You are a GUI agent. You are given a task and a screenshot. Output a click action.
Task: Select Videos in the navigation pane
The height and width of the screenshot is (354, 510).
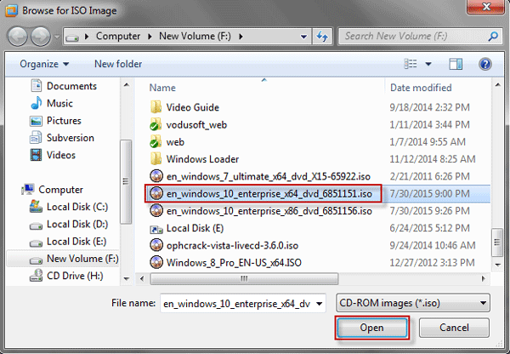(x=53, y=155)
